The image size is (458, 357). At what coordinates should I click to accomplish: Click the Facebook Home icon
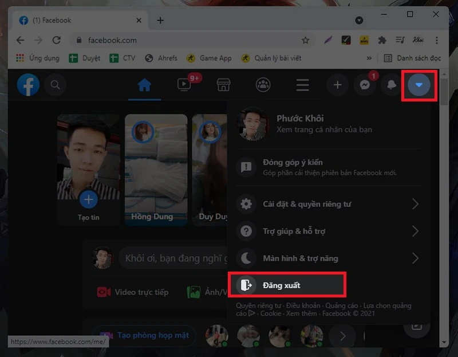click(144, 85)
